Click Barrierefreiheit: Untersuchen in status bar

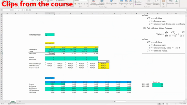pyautogui.click(x=17, y=104)
